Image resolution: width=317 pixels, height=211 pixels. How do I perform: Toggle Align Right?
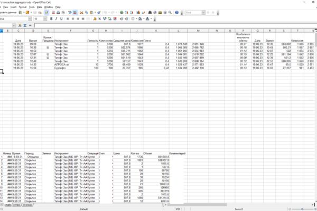point(78,19)
